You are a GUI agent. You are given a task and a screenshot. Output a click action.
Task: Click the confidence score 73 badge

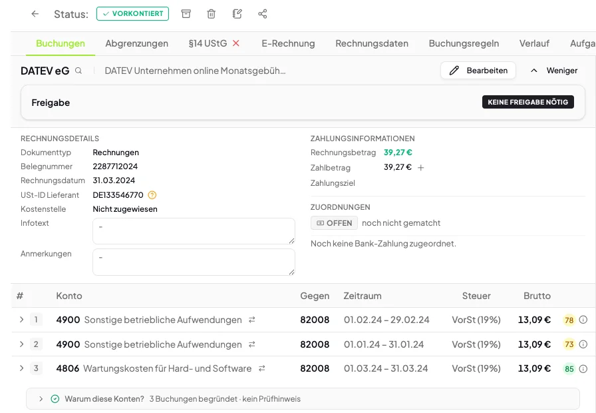(569, 344)
